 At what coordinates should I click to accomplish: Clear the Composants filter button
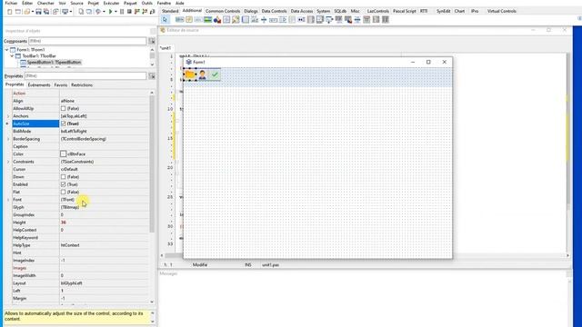[152, 41]
